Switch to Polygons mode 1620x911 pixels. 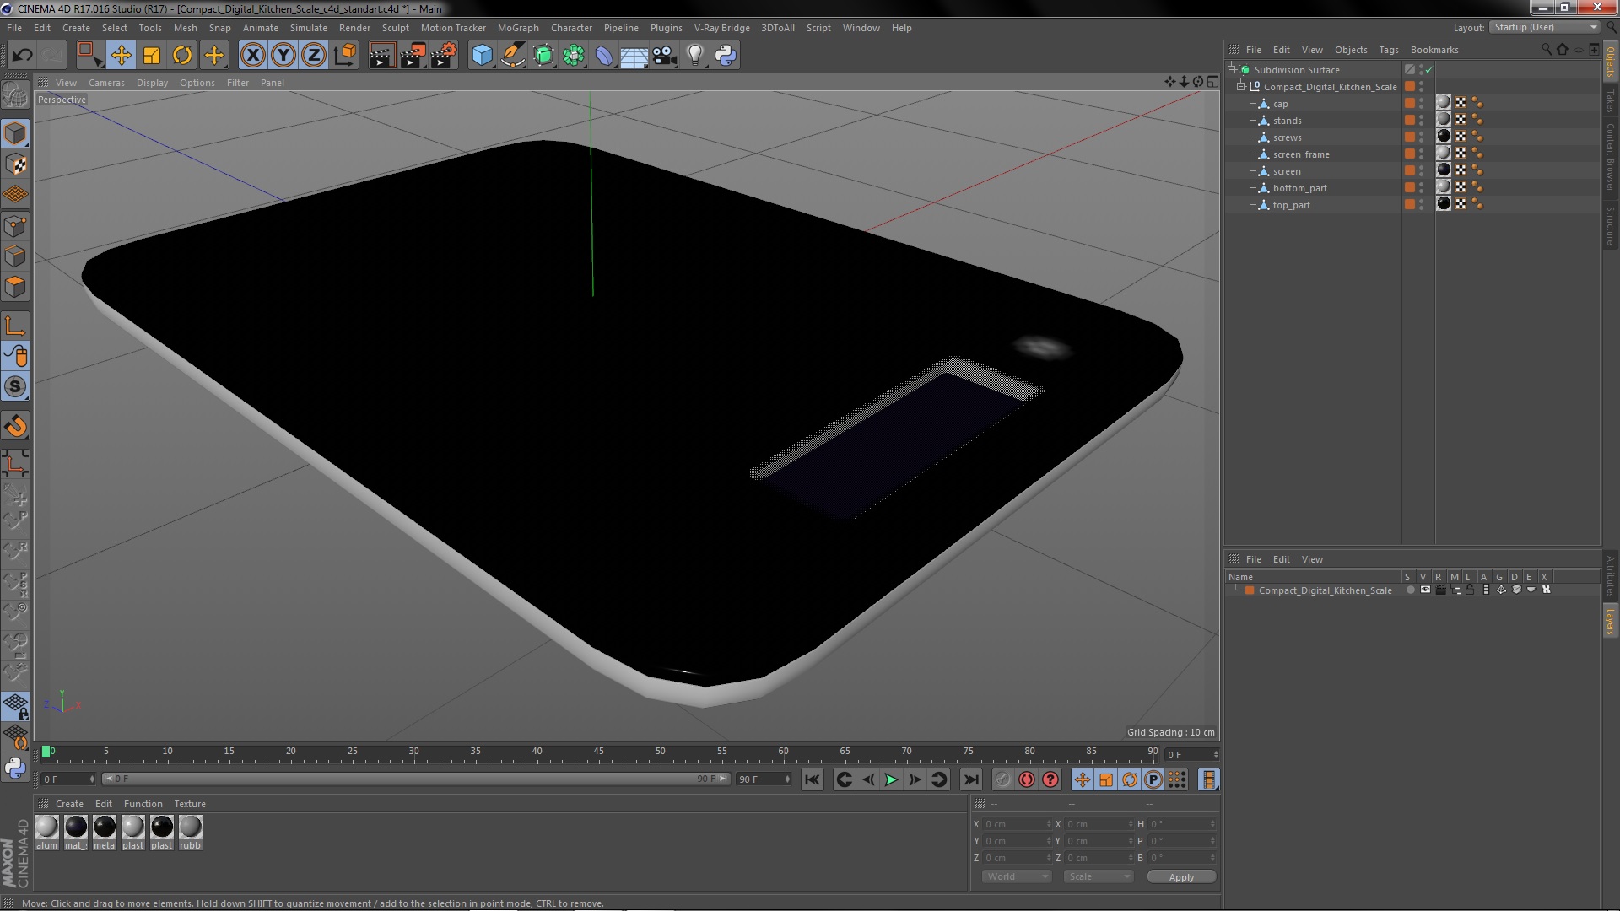15,287
